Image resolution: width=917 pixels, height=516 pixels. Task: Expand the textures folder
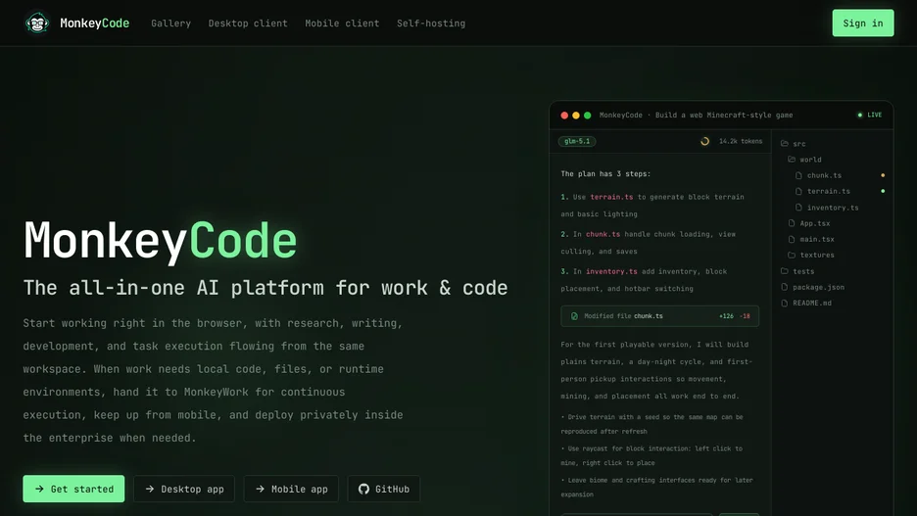(x=811, y=255)
